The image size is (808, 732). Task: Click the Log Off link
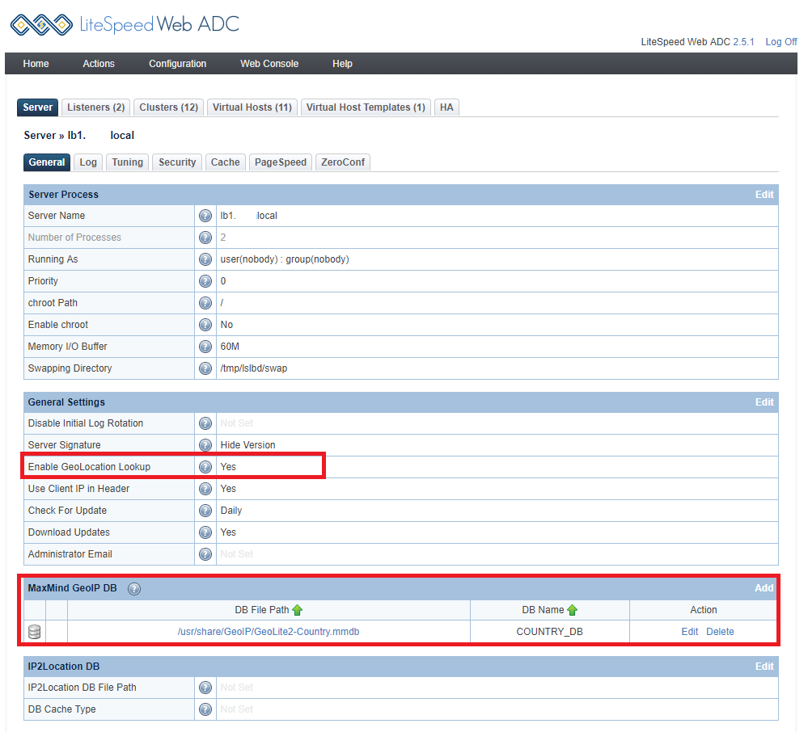781,42
